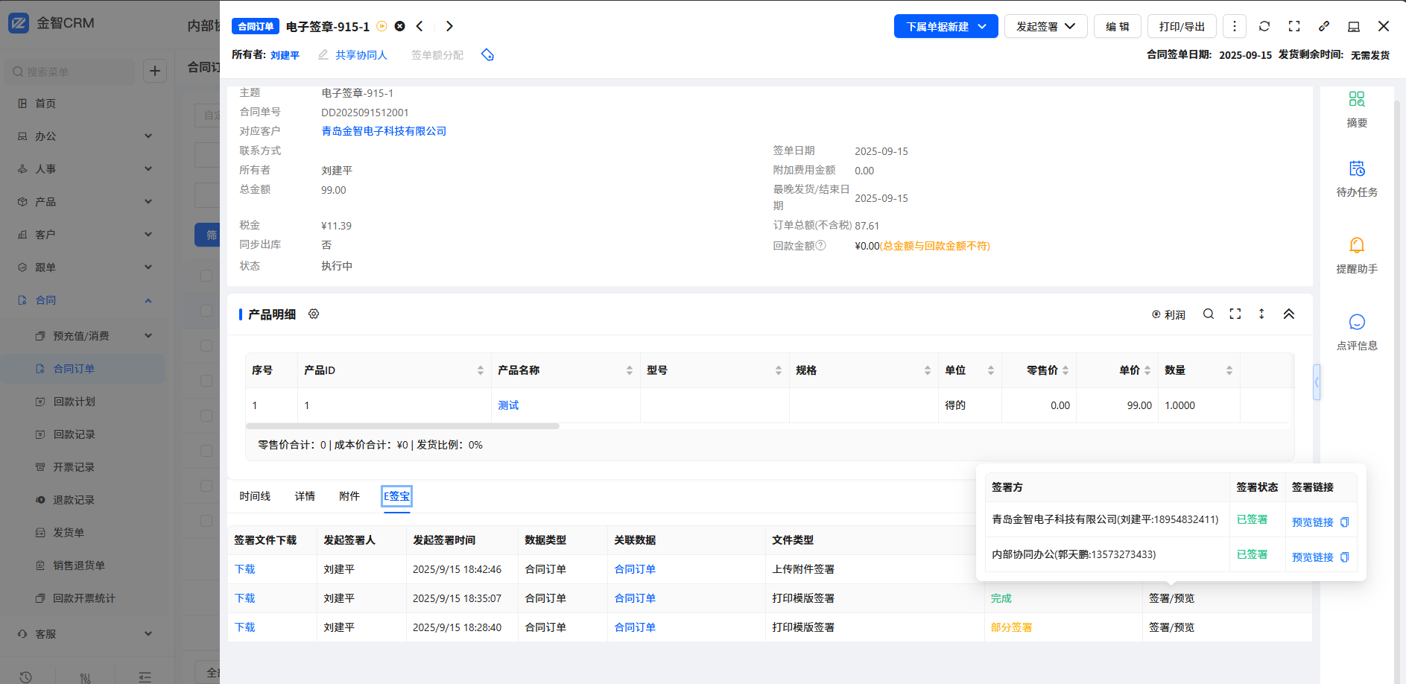Open the 提醒助手 reminder bell
The height and width of the screenshot is (684, 1406).
pyautogui.click(x=1356, y=255)
